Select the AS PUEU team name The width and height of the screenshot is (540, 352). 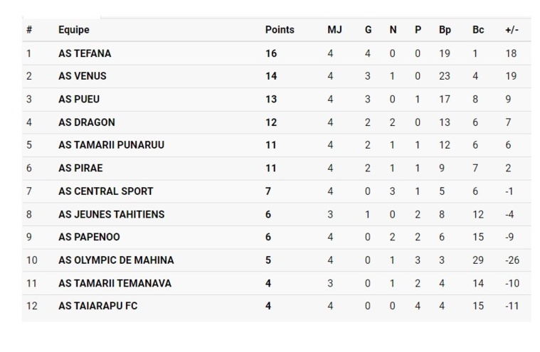coord(79,100)
